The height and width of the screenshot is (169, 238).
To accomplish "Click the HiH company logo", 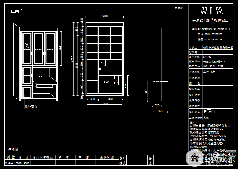I will click(211, 11).
